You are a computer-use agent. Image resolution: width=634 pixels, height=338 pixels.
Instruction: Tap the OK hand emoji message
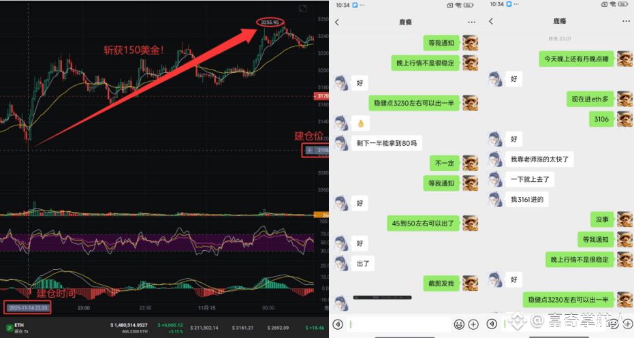pyautogui.click(x=361, y=123)
